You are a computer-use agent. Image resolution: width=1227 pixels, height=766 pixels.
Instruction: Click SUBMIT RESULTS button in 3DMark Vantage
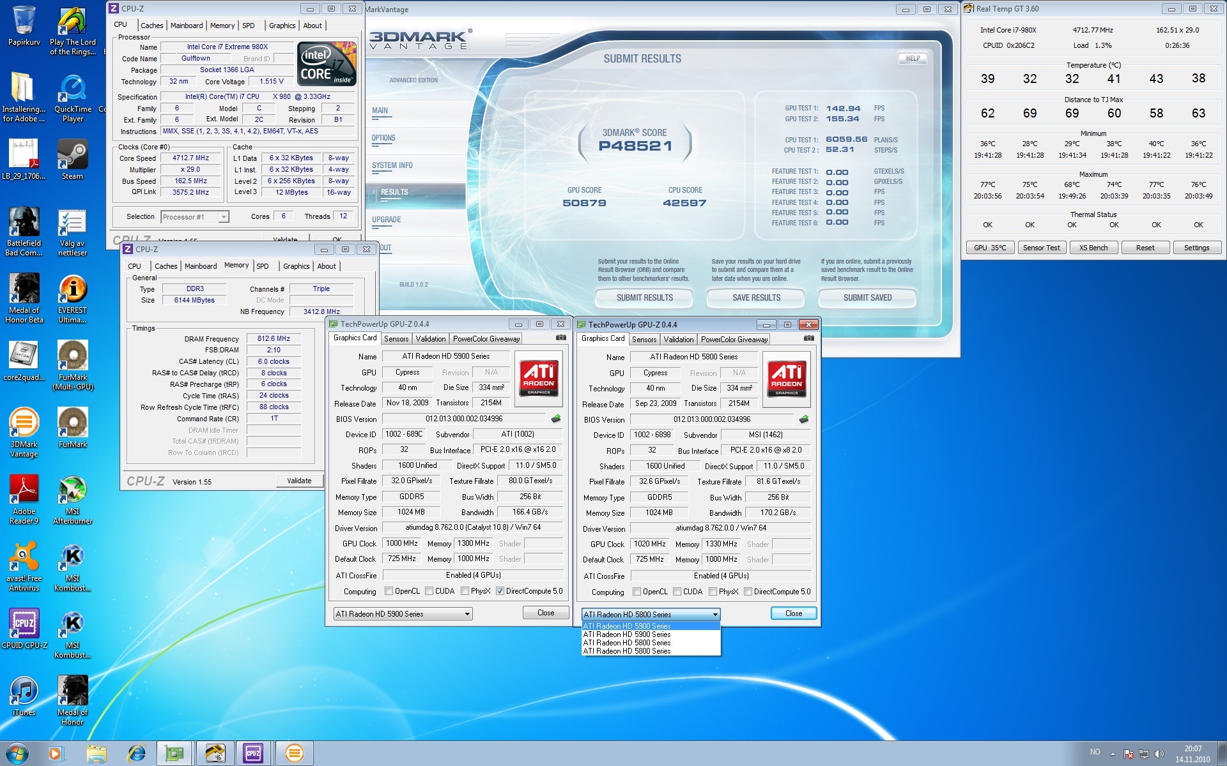(x=644, y=297)
